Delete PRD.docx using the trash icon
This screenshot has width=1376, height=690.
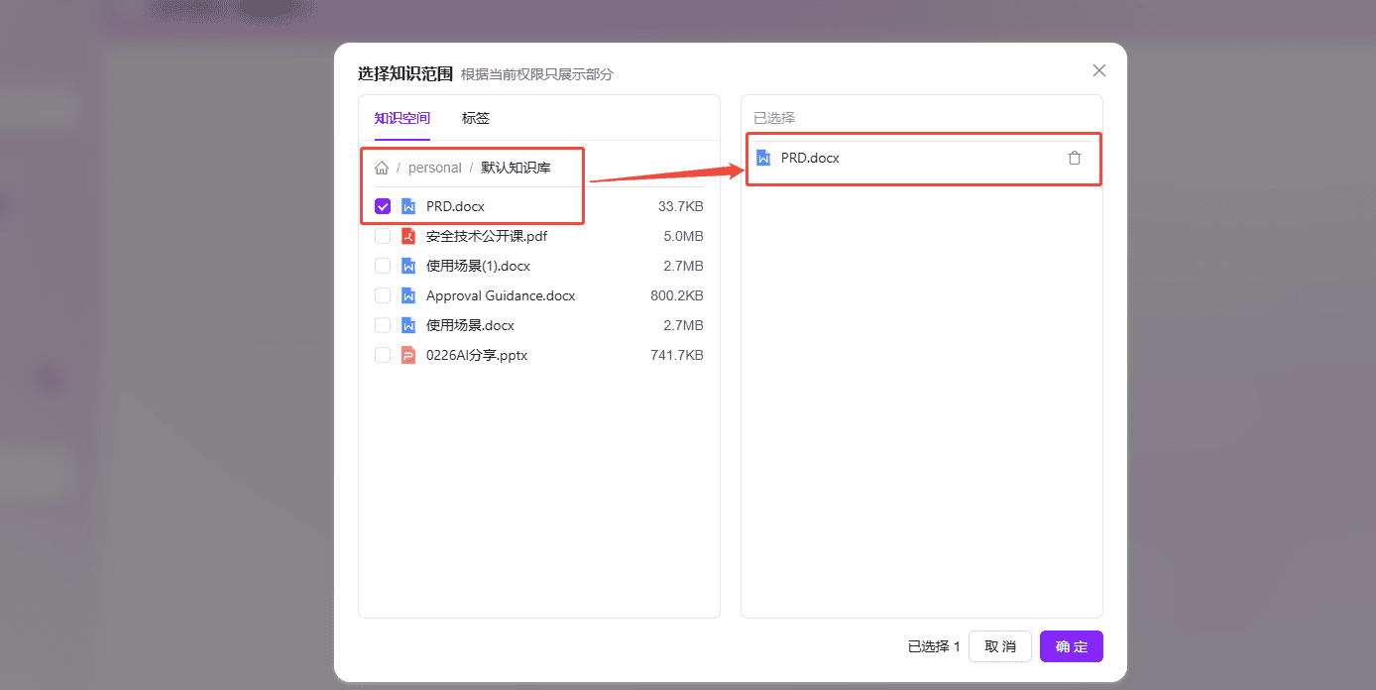pos(1075,158)
